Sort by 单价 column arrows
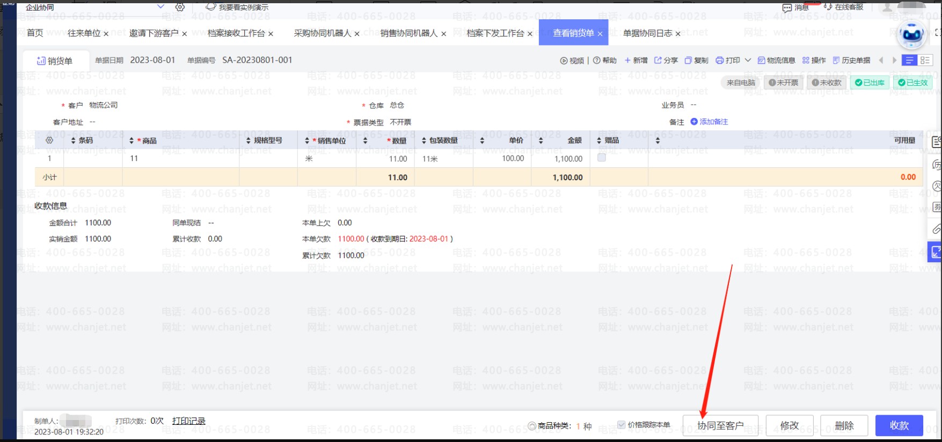The image size is (942, 442). pos(482,141)
